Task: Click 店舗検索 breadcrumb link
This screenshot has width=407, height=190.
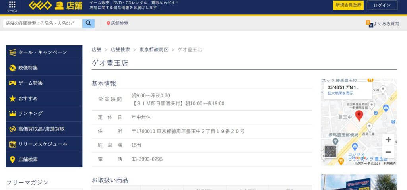Action: pyautogui.click(x=120, y=50)
